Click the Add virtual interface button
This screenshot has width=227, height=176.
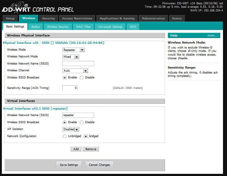click(x=76, y=149)
